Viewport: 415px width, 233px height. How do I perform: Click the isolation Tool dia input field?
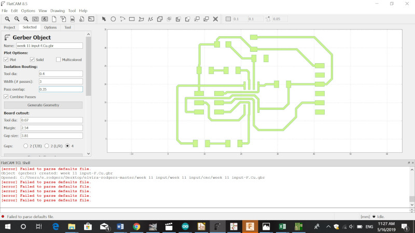pos(60,74)
